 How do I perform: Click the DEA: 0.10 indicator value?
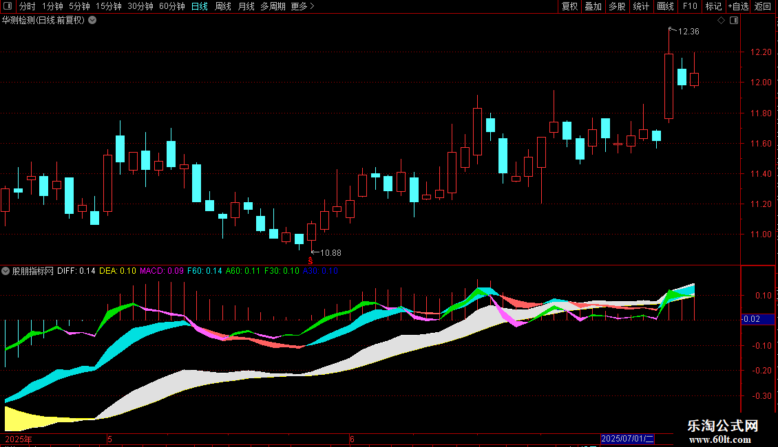(x=118, y=271)
